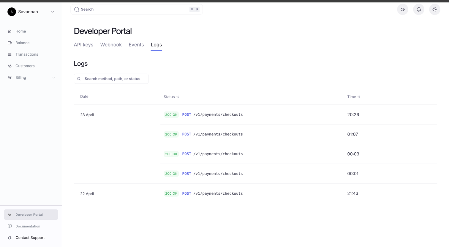Click the Transactions list icon
Image resolution: width=449 pixels, height=247 pixels.
pos(10,54)
